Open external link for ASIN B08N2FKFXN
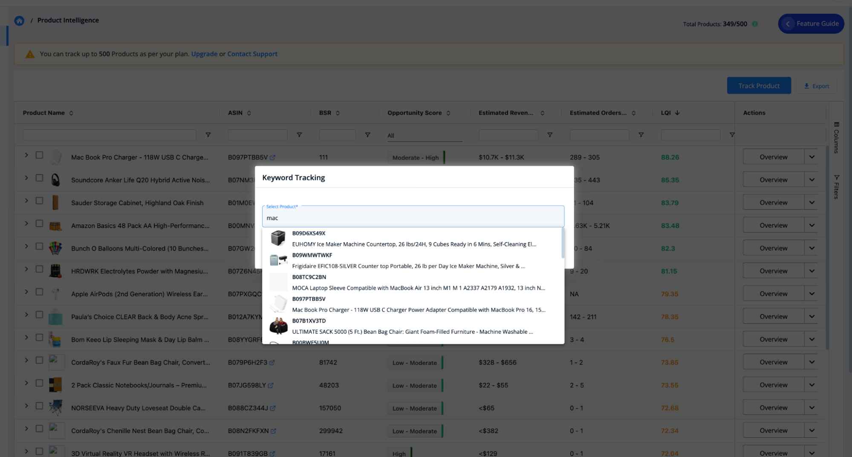The height and width of the screenshot is (457, 852). (274, 431)
